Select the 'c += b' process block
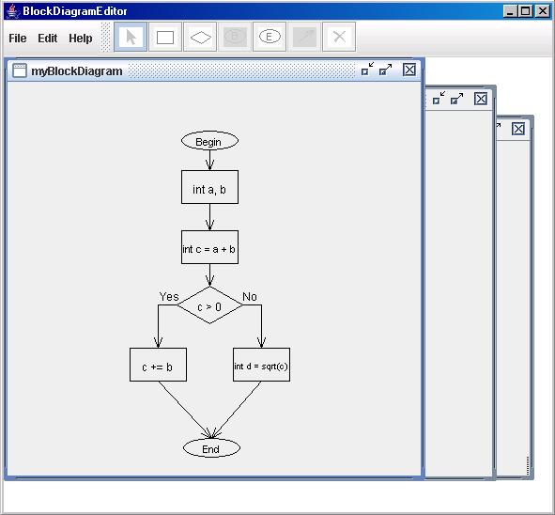The height and width of the screenshot is (515, 555). click(158, 365)
